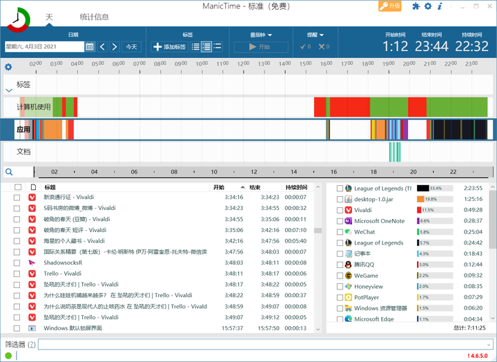Go to previous day arrow
This screenshot has height=362, width=497.
102,47
